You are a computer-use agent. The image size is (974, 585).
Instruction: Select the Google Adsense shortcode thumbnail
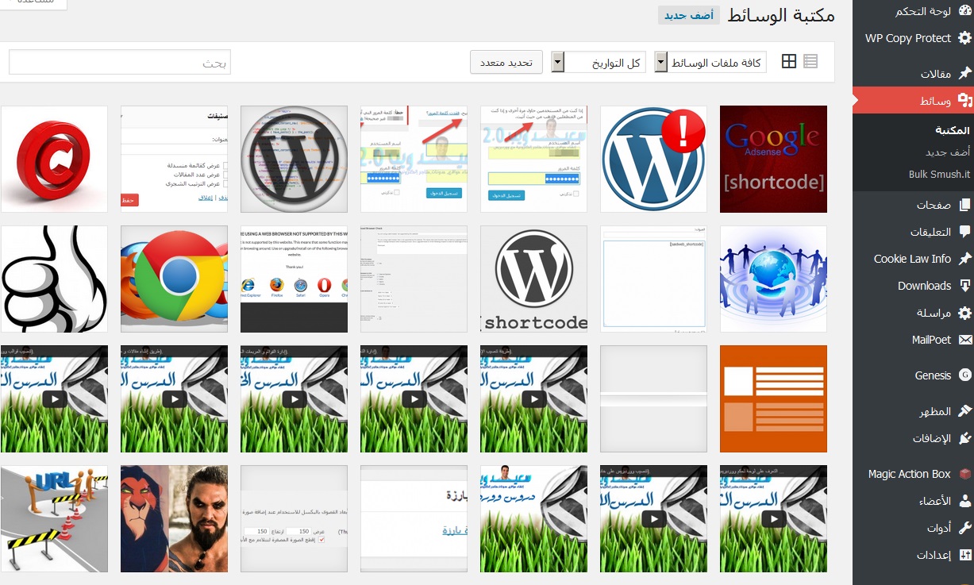773,160
